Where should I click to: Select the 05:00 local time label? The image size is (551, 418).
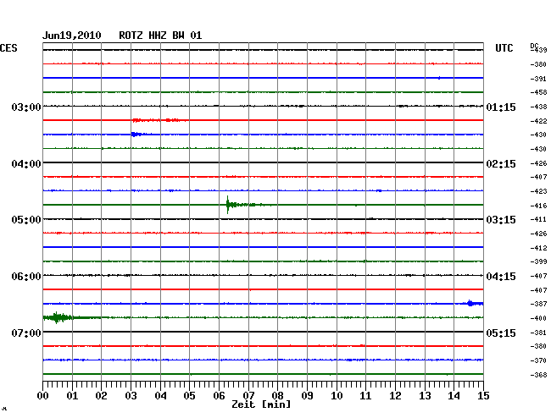pos(26,220)
